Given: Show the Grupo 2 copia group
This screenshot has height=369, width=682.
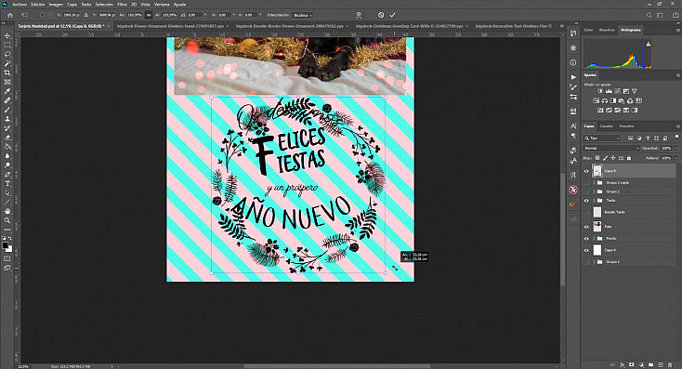Looking at the screenshot, I should tap(586, 183).
